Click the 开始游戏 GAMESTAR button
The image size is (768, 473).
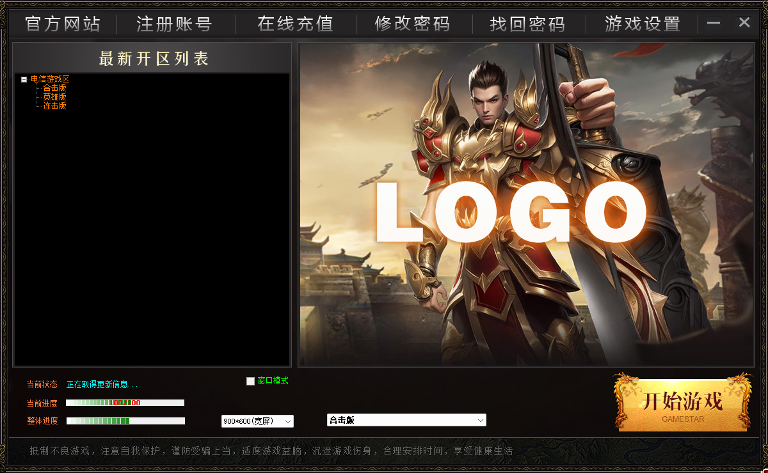point(683,402)
